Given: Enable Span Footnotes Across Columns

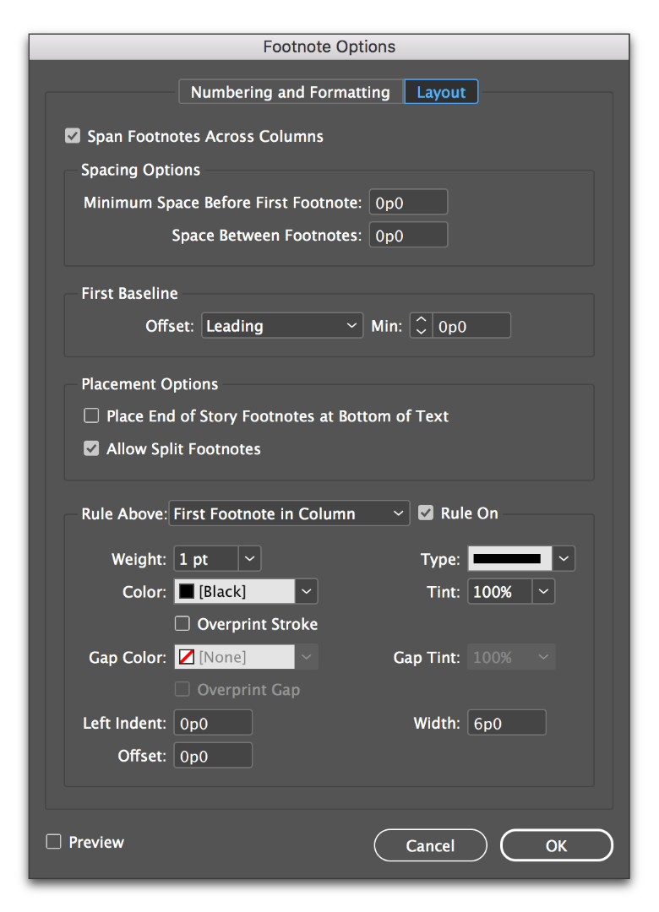Looking at the screenshot, I should point(73,136).
